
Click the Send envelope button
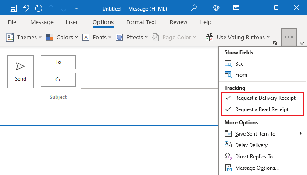point(21,72)
